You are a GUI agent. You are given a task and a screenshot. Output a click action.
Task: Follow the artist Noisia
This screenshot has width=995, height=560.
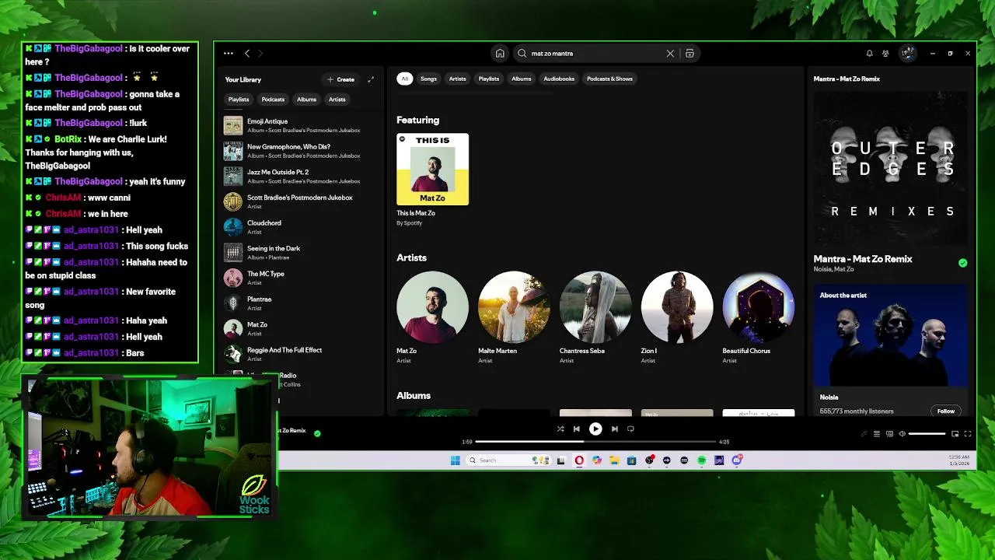pos(945,411)
